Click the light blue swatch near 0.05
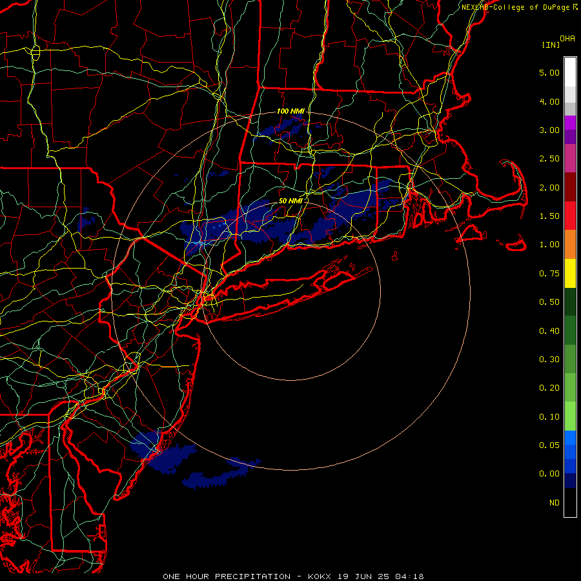Screen dimensions: 581x581 (570, 438)
